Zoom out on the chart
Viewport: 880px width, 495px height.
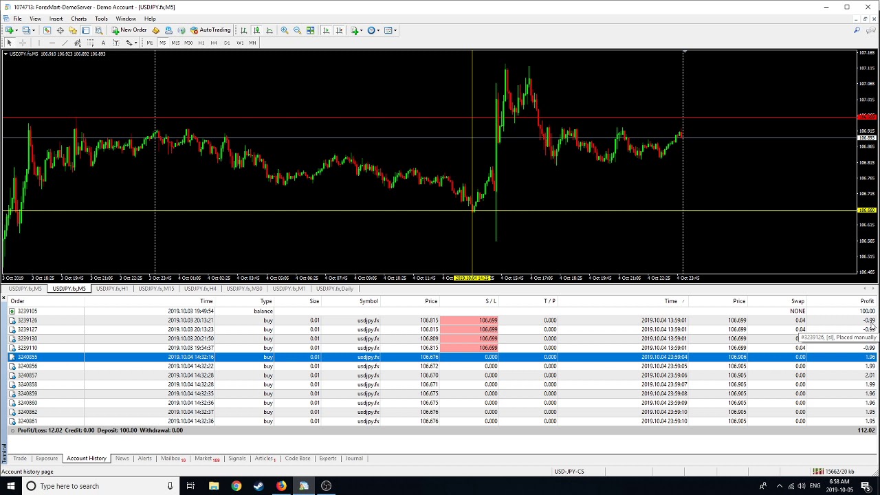[x=297, y=30]
